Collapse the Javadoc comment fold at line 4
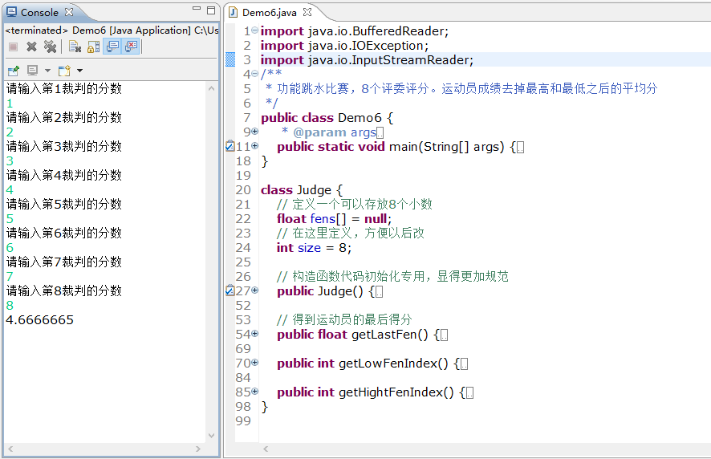The height and width of the screenshot is (459, 711). click(255, 74)
